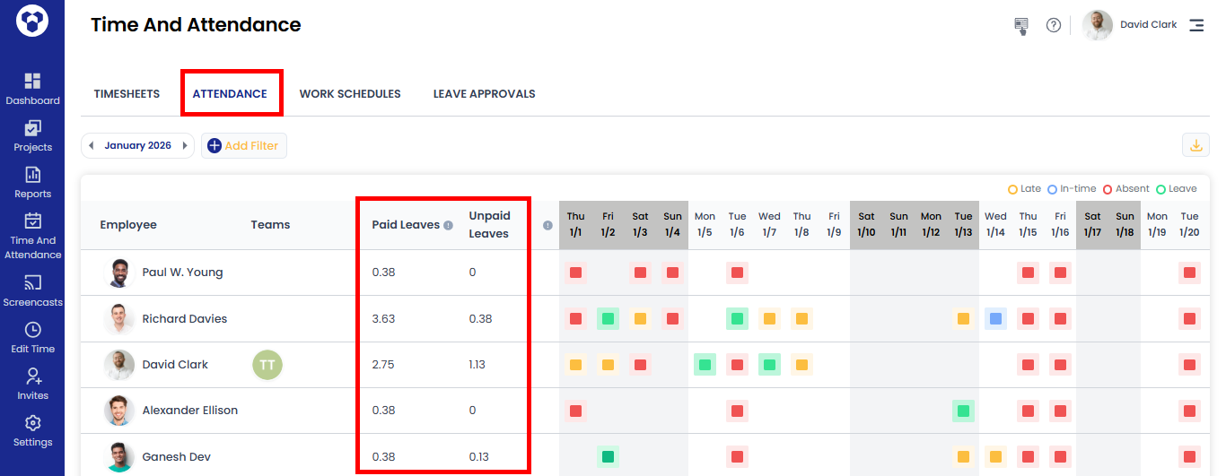Open Settings gear in sidebar
The width and height of the screenshot is (1226, 476).
click(32, 430)
